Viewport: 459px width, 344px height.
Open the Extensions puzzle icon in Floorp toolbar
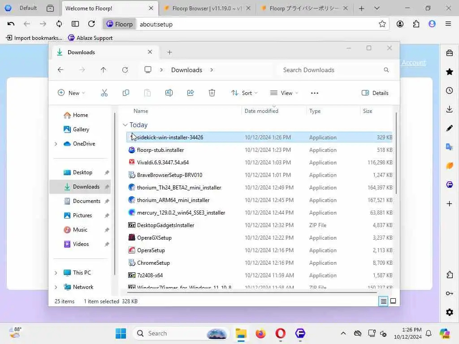coord(416,24)
